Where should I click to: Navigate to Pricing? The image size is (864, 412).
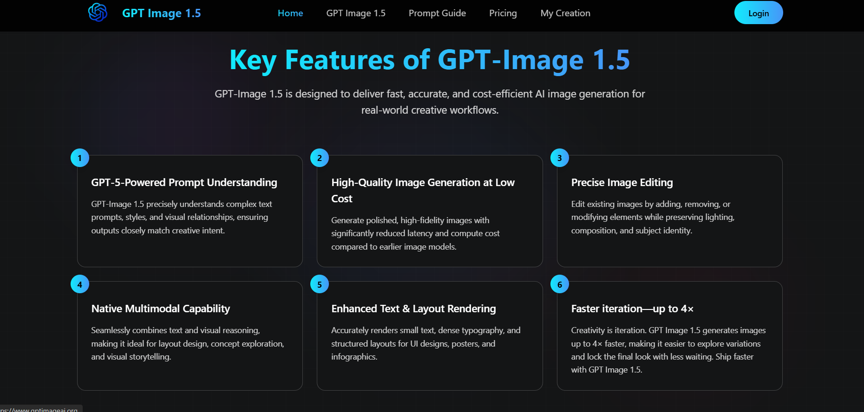pos(503,13)
